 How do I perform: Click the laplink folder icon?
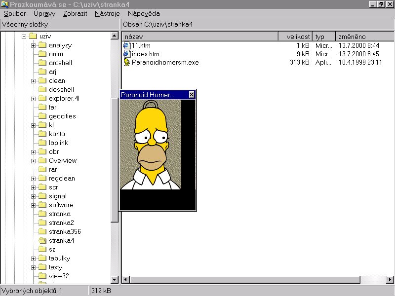42,143
